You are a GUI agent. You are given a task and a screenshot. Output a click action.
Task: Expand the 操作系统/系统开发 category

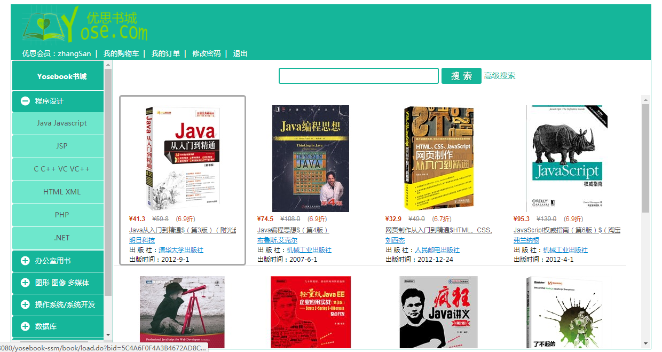tap(58, 304)
